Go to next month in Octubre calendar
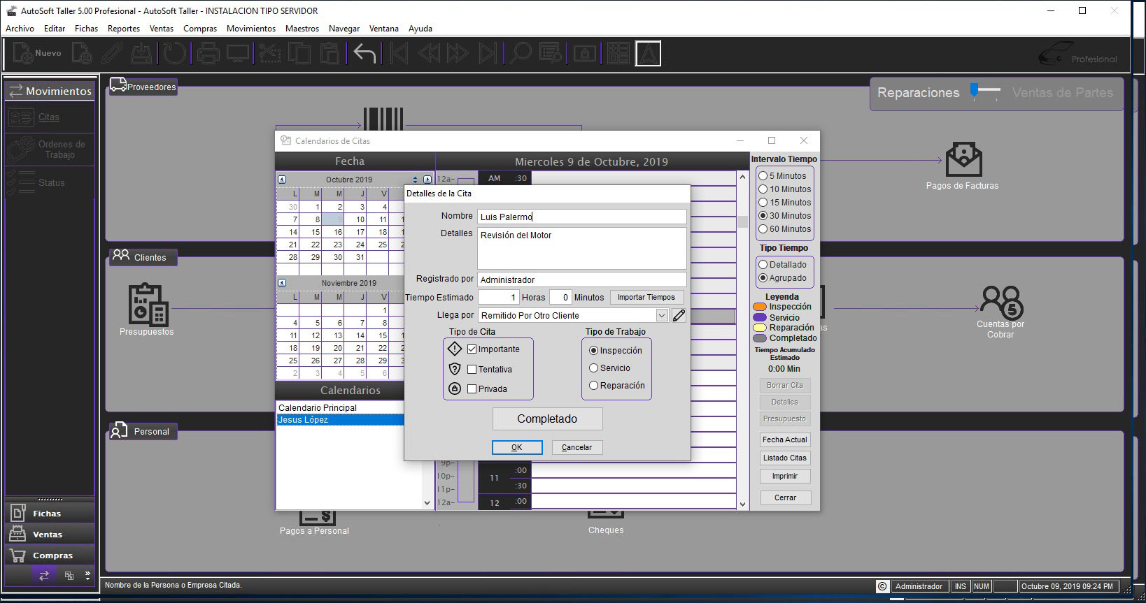 pos(427,180)
